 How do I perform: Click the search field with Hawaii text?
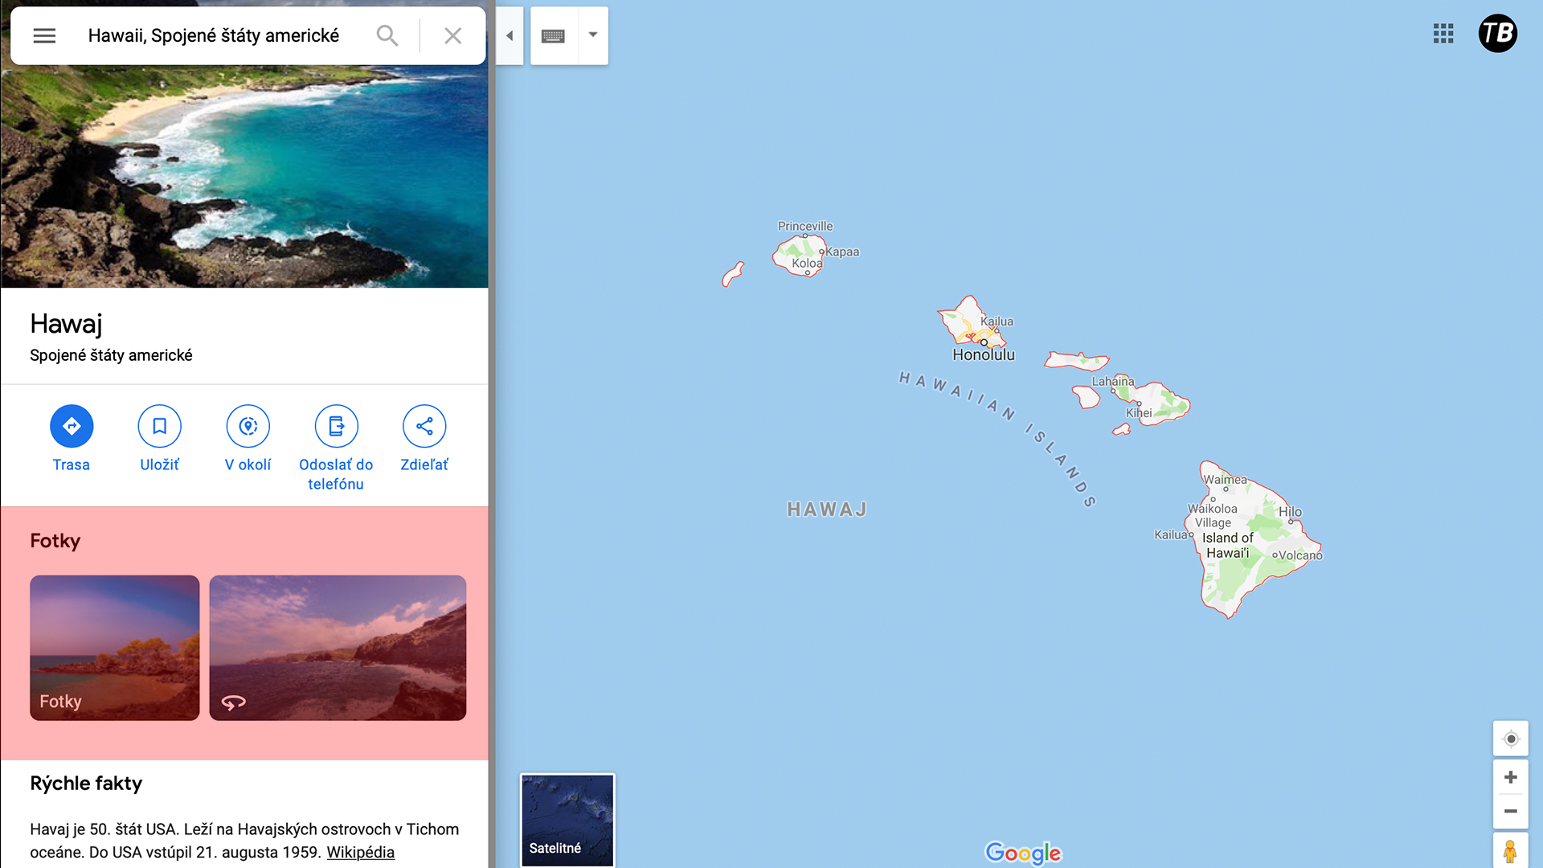pos(214,35)
